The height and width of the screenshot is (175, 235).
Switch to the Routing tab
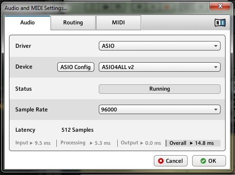[73, 23]
